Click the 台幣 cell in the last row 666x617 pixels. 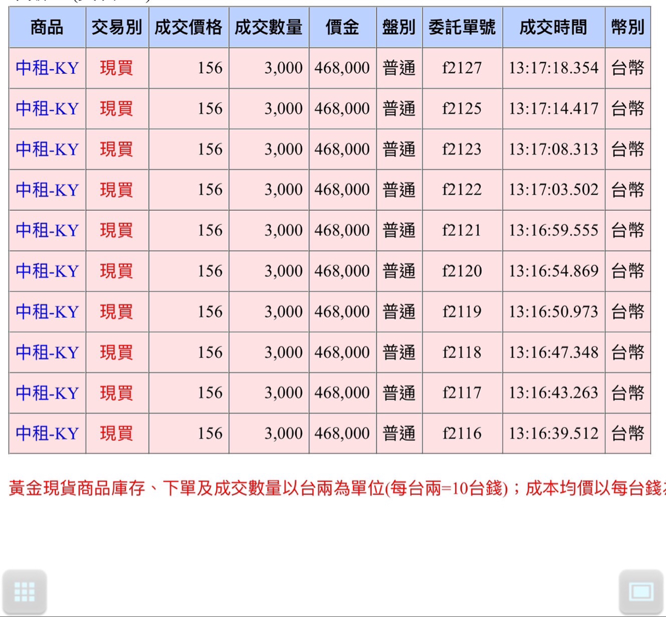tap(628, 433)
